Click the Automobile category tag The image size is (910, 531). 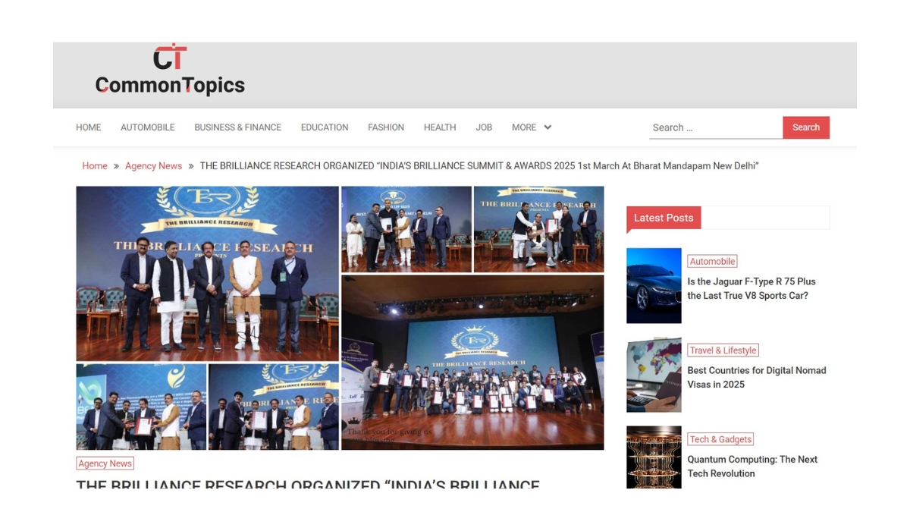coord(712,261)
